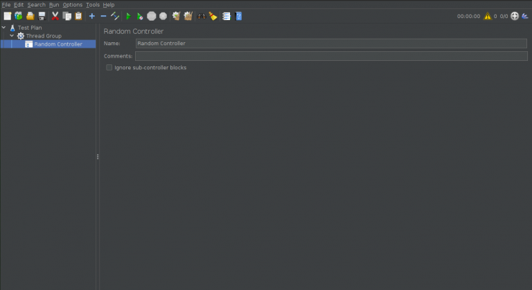Clear all results with double broom icon
The height and width of the screenshot is (290, 532).
(188, 16)
